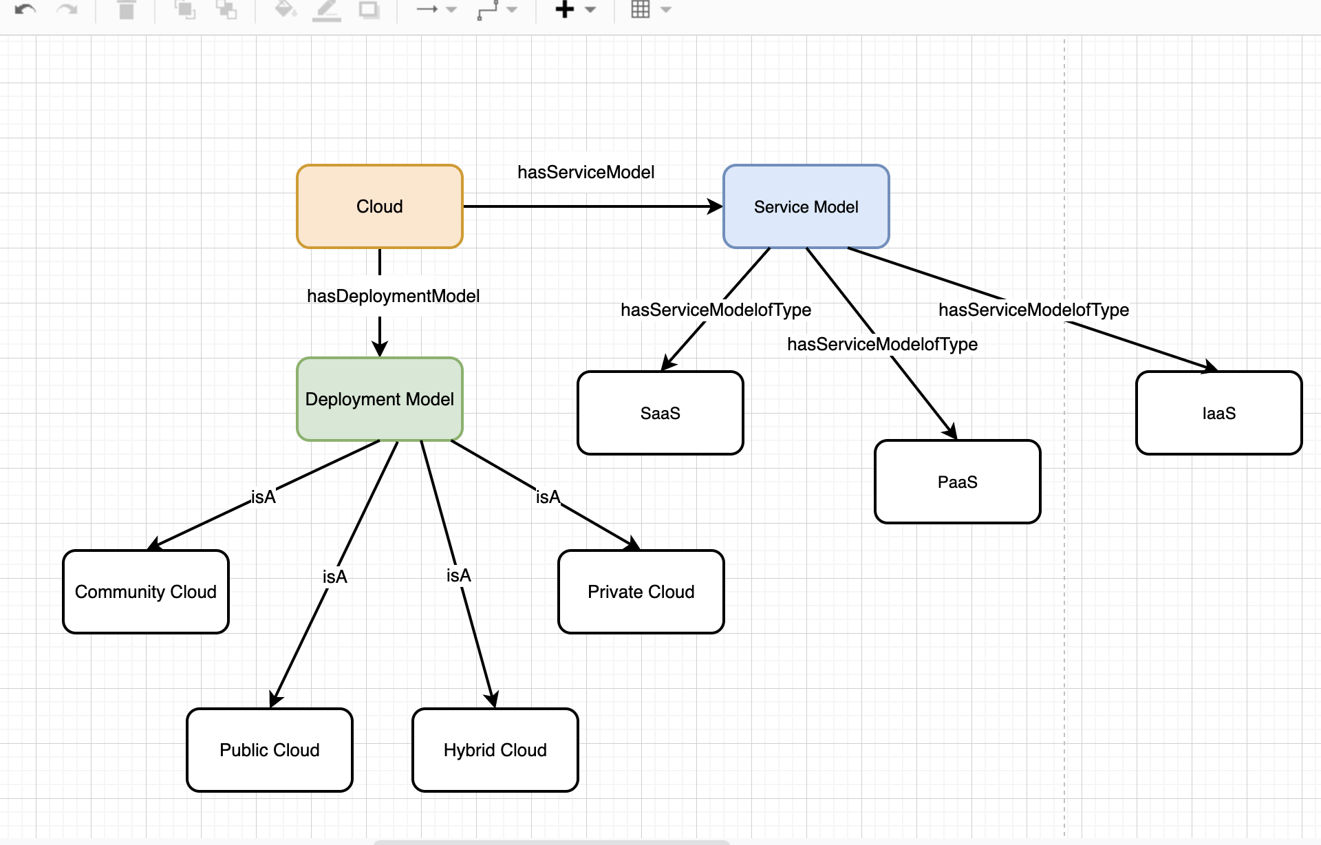
Task: Click the Delete trash icon
Action: (x=126, y=10)
